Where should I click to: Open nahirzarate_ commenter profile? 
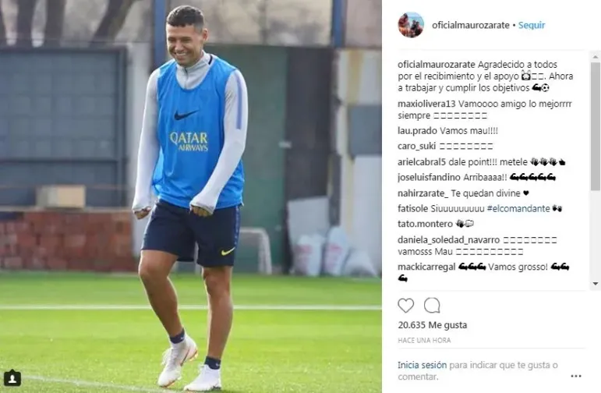pyautogui.click(x=422, y=193)
